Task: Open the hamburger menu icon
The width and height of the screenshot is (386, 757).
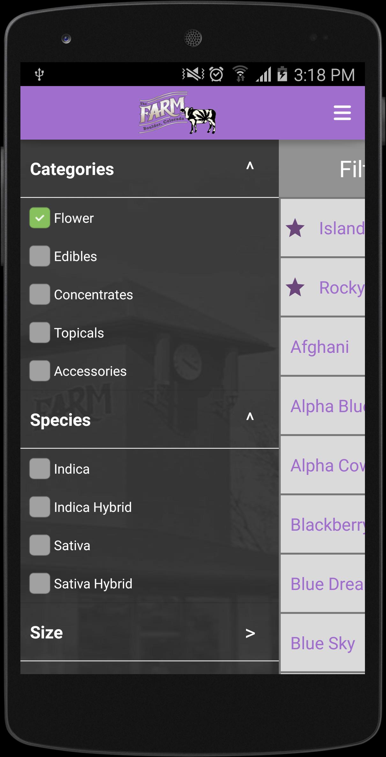Action: [342, 113]
